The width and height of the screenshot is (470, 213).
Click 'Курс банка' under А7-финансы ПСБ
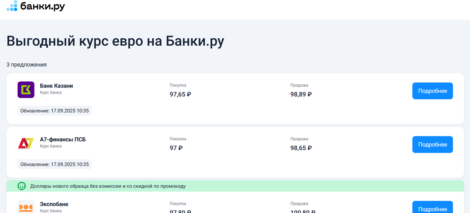click(51, 146)
